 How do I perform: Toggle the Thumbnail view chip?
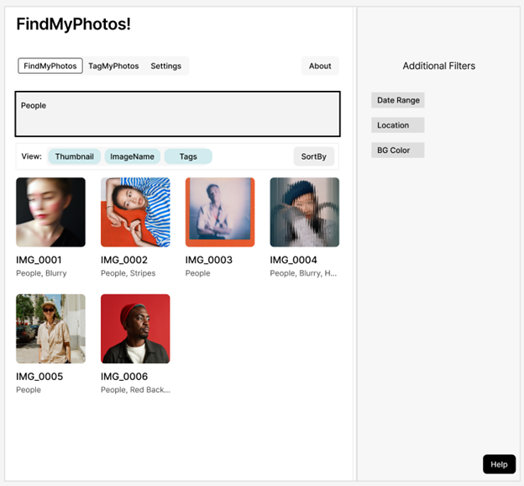pos(75,156)
